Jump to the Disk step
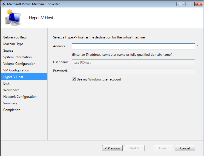 pyautogui.click(x=6, y=83)
